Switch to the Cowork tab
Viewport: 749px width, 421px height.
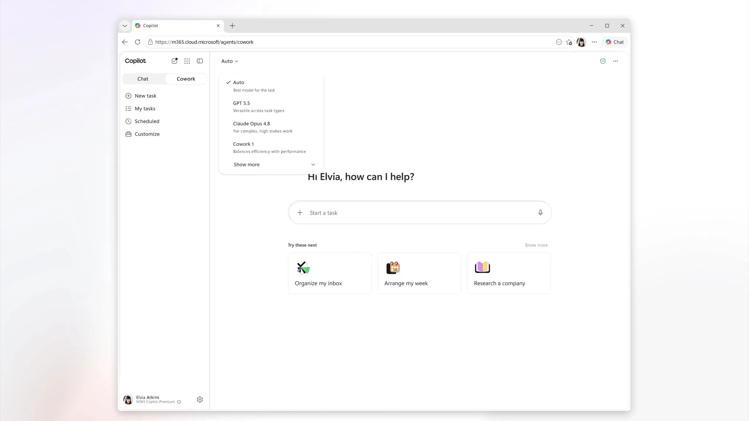click(x=186, y=79)
